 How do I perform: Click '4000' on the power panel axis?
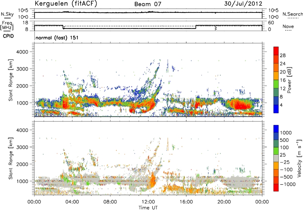point(22,52)
